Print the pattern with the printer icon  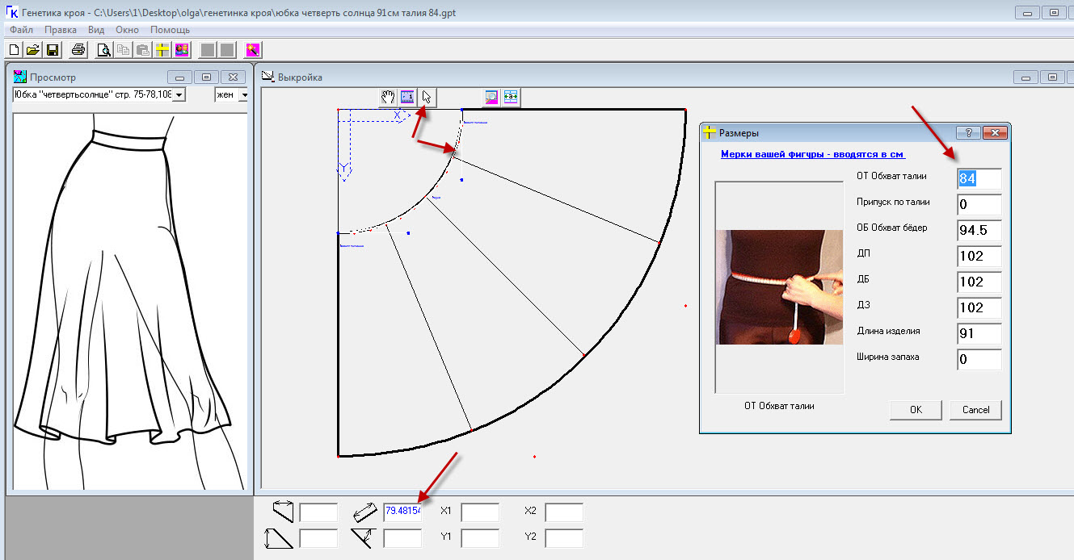[78, 50]
